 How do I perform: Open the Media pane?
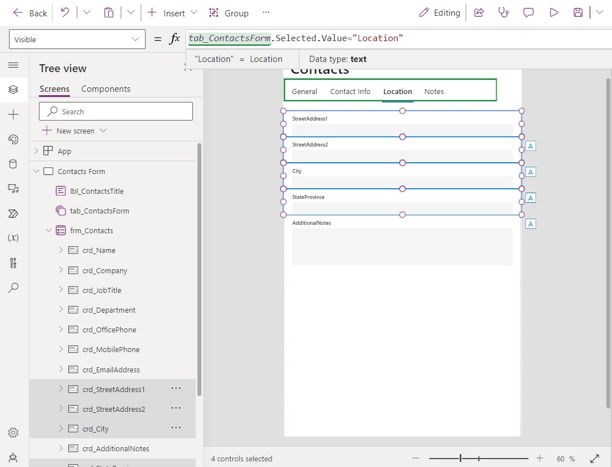tap(14, 189)
